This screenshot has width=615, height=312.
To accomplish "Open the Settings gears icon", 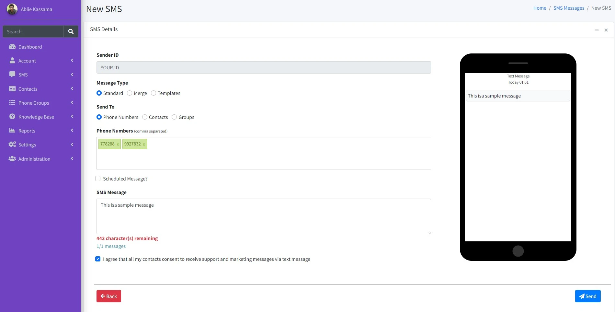I will point(12,144).
